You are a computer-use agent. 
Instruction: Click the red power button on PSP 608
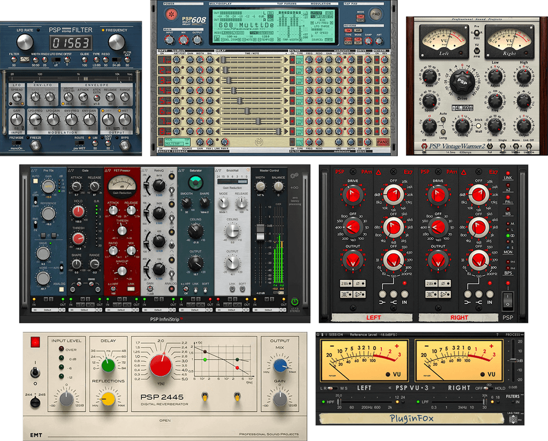(x=171, y=14)
